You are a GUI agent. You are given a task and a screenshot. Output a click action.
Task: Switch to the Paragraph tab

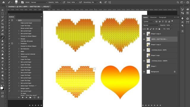(x=163, y=17)
